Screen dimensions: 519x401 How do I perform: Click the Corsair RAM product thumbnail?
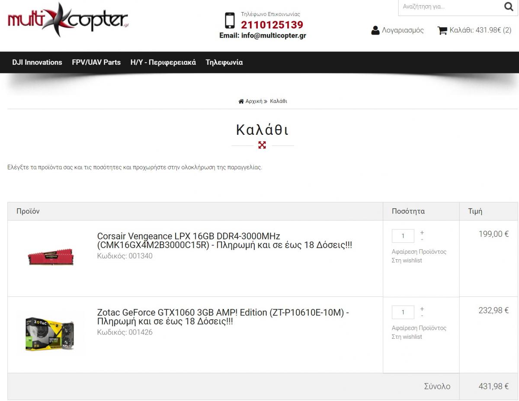tap(51, 257)
